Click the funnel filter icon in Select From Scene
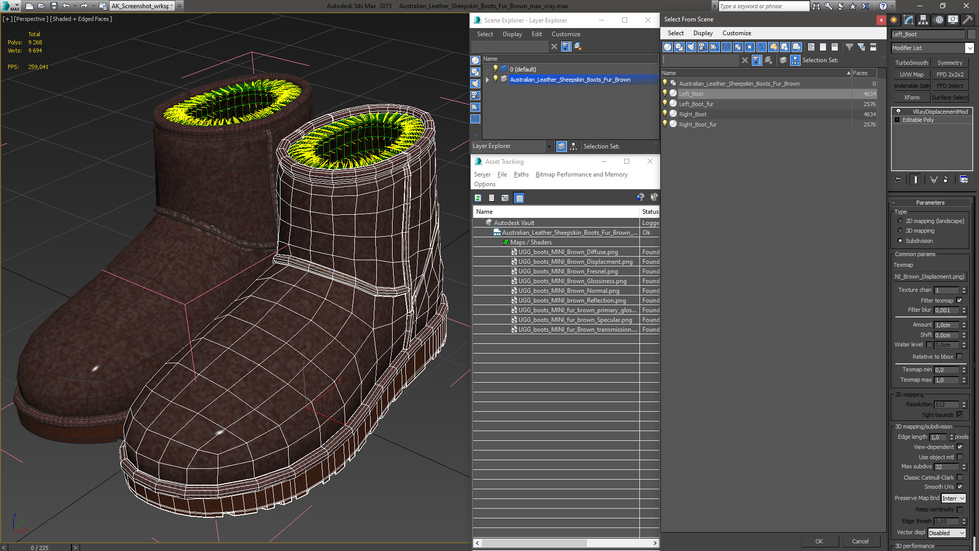The height and width of the screenshot is (551, 979). (849, 47)
